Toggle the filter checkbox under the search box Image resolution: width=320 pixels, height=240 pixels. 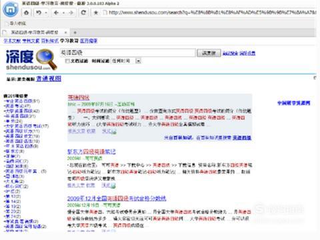pos(67,61)
